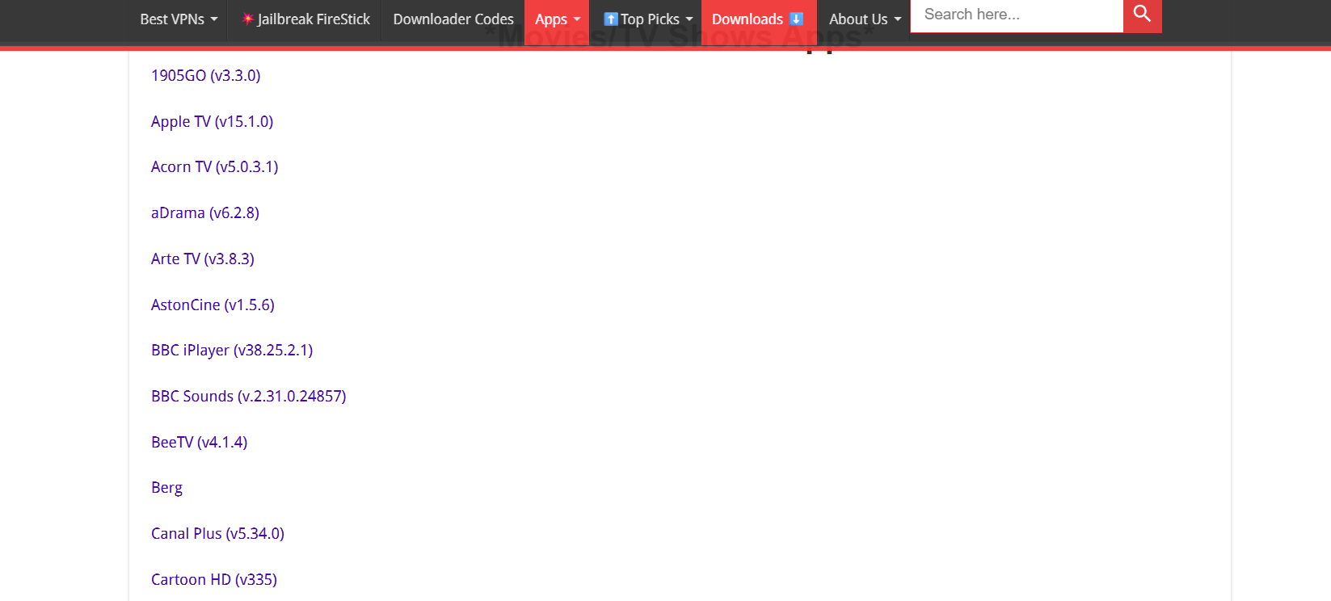Click the red search magnifier button
Screen dimensions: 1331x601
[x=1142, y=15]
